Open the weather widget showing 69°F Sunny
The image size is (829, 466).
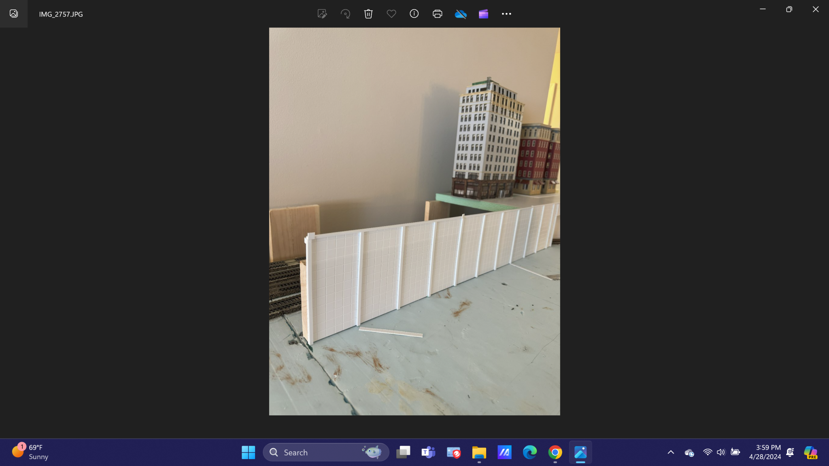30,452
